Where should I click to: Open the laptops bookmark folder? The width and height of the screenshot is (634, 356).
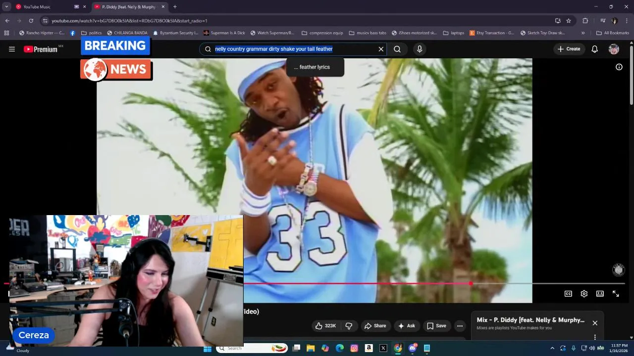coord(454,33)
